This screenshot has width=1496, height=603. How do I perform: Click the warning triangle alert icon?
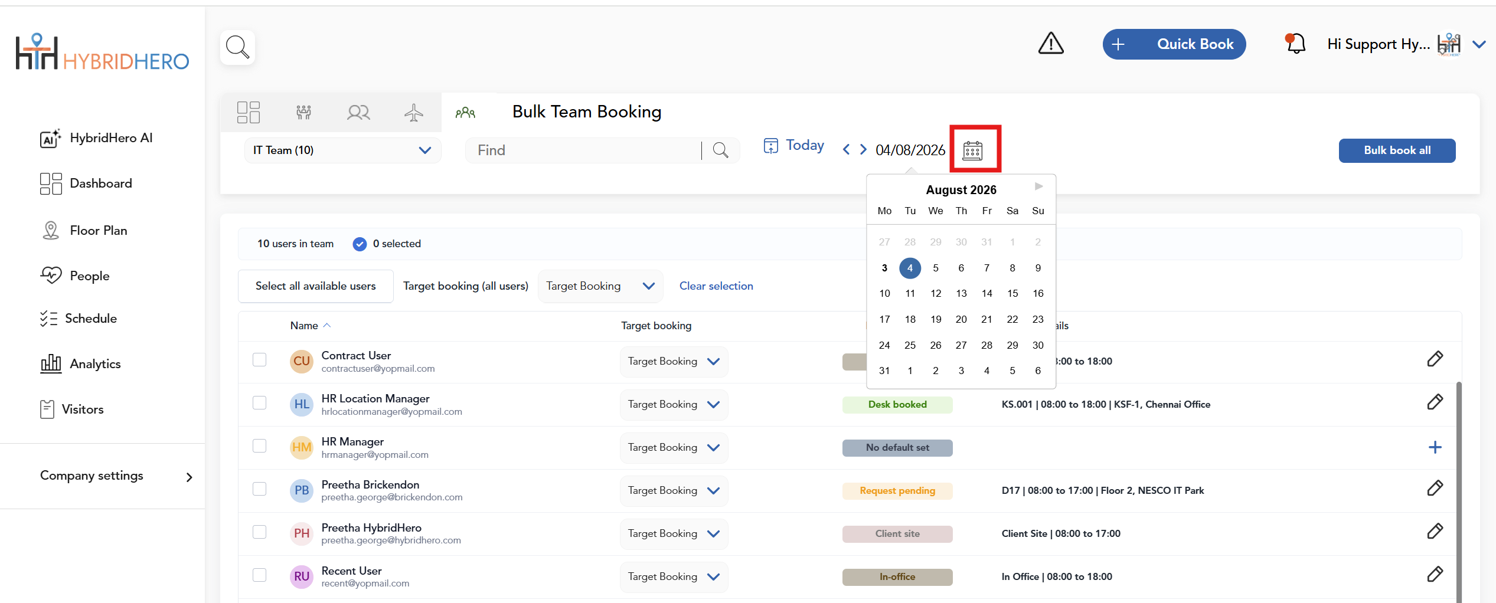(x=1051, y=44)
